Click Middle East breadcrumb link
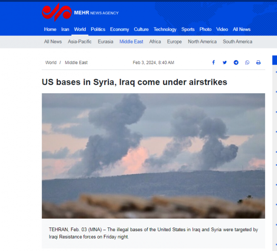This screenshot has width=277, height=251. [x=76, y=63]
